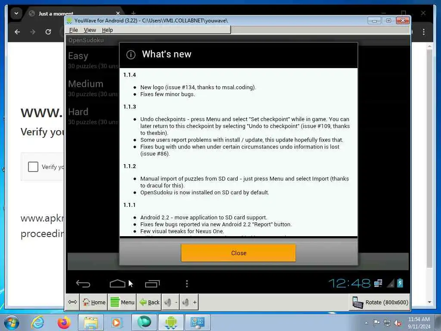Raise volume with the speaker plus button

click(189, 302)
